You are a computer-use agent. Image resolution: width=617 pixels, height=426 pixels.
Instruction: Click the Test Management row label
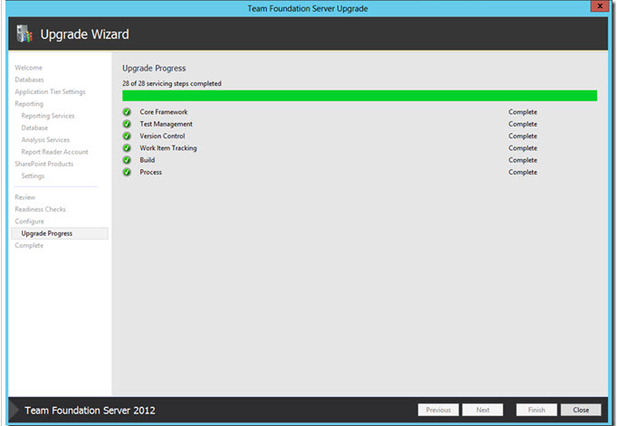(166, 124)
